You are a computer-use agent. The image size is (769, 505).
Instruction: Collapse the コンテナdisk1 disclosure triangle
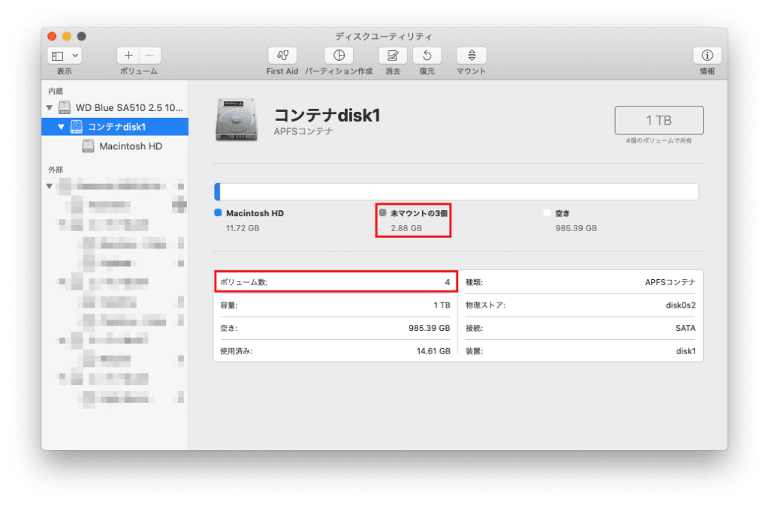click(x=62, y=127)
